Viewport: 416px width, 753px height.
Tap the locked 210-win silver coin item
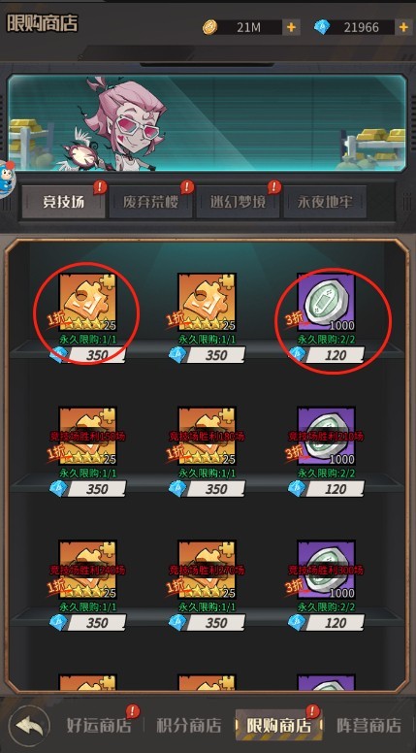pyautogui.click(x=326, y=436)
